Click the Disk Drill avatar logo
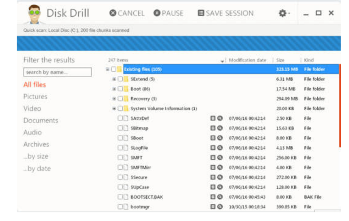349x221 pixels. 35,14
